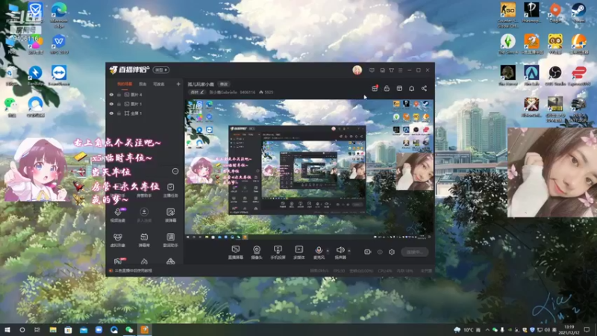Open the 歌词助手 tool
The image size is (597, 336).
(x=171, y=240)
